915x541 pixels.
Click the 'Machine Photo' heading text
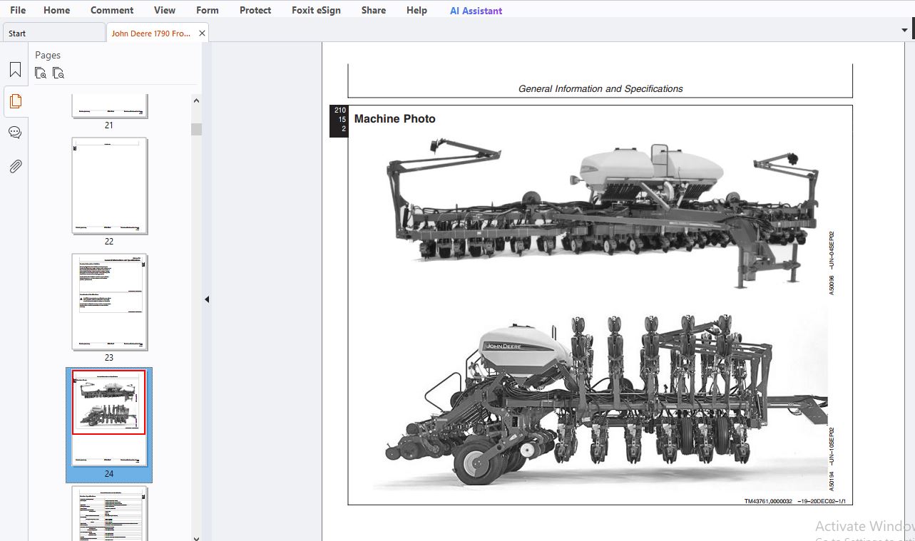coord(394,119)
